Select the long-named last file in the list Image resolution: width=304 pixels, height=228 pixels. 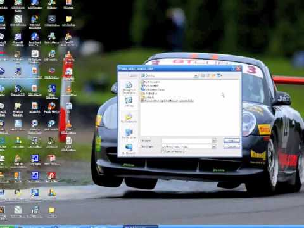[x=167, y=101]
